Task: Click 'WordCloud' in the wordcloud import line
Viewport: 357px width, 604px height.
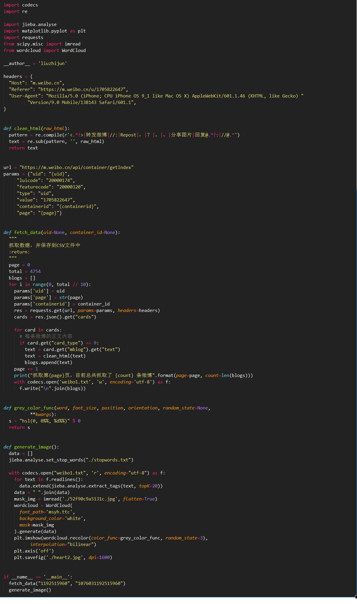Action: coord(74,50)
